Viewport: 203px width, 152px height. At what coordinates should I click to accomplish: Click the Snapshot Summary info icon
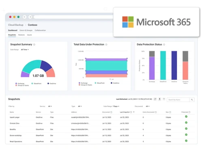[x=34, y=45]
